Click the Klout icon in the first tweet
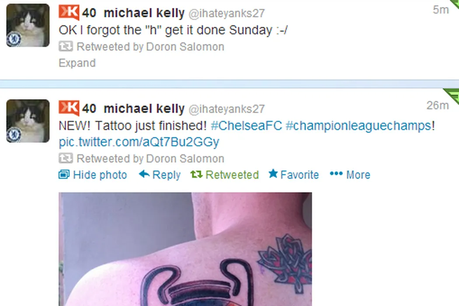Image resolution: width=459 pixels, height=306 pixels. (69, 12)
